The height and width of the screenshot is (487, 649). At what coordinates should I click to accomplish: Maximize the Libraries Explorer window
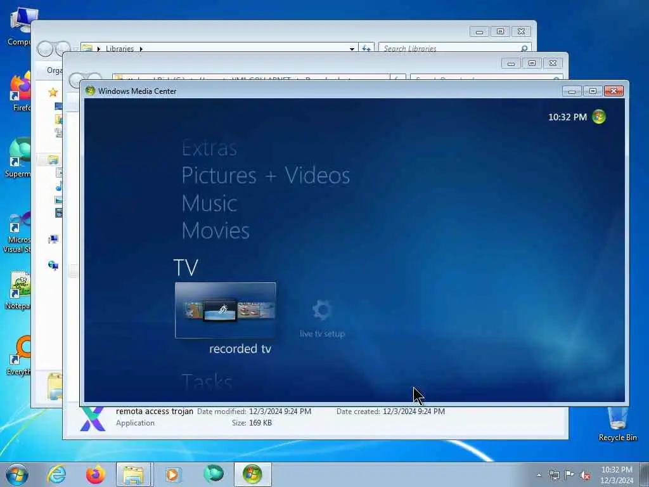point(500,32)
